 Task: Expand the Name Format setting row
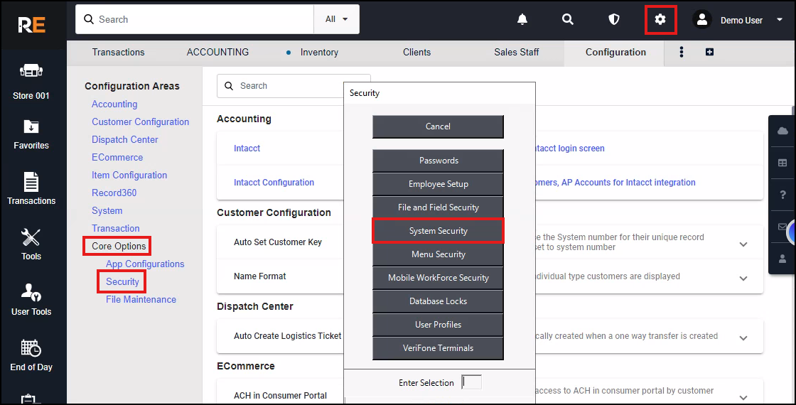pyautogui.click(x=743, y=279)
